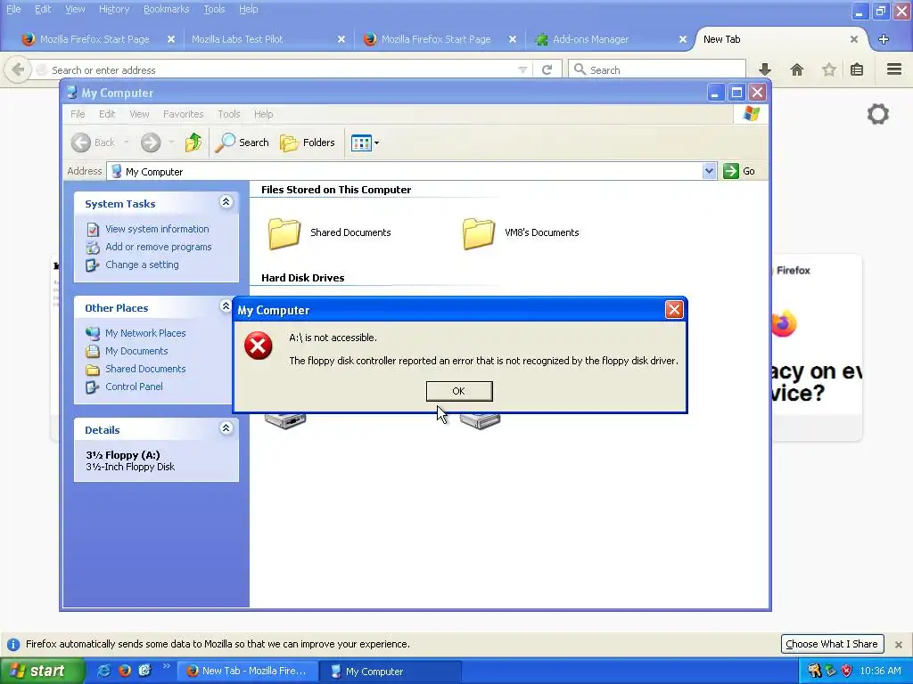The image size is (913, 684).
Task: Click Firefox address bar field
Action: click(x=283, y=69)
